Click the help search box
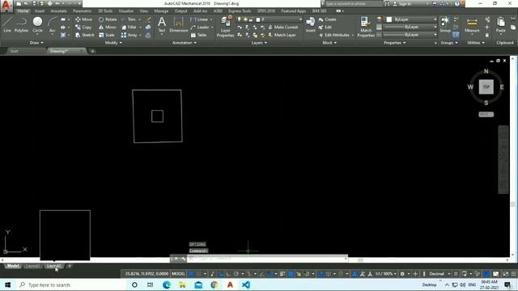Viewport: 518px width, 291px height. [x=354, y=3]
